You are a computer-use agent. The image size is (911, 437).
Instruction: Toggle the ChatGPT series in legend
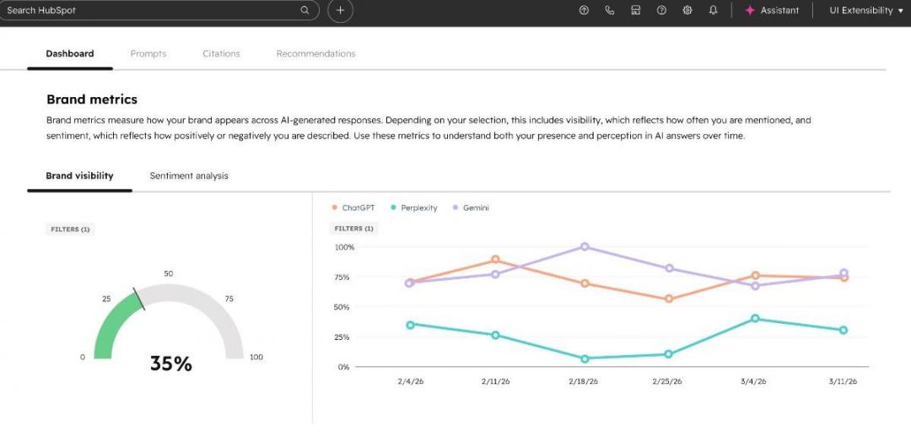point(353,208)
